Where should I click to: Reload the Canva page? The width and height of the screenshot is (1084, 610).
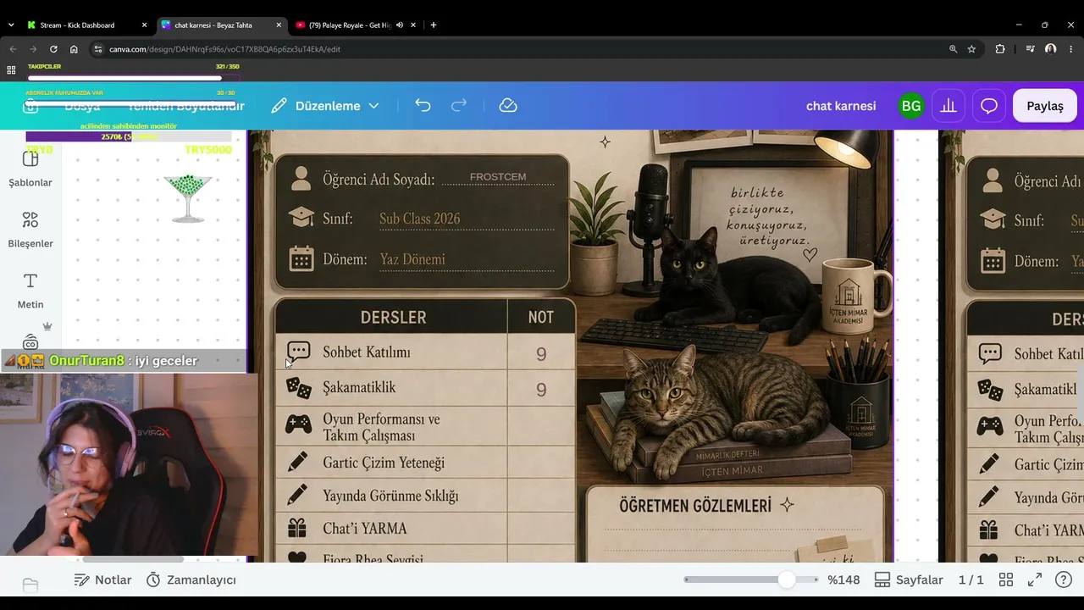pyautogui.click(x=53, y=49)
